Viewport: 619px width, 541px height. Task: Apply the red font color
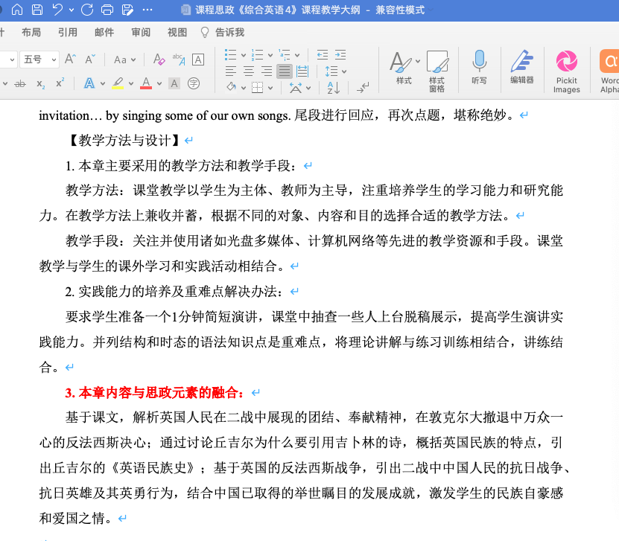[x=146, y=83]
